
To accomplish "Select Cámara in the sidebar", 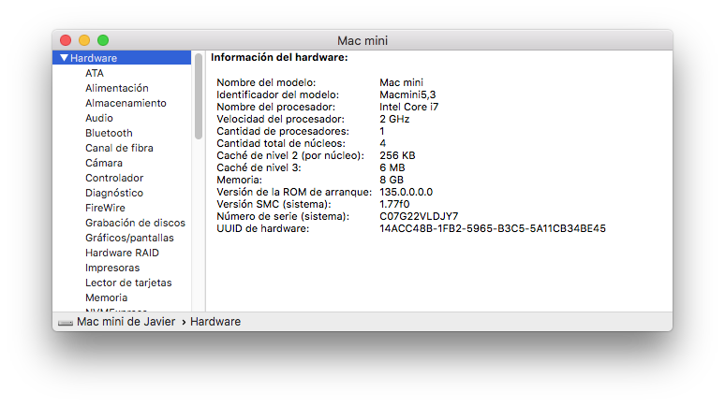I will pos(103,163).
